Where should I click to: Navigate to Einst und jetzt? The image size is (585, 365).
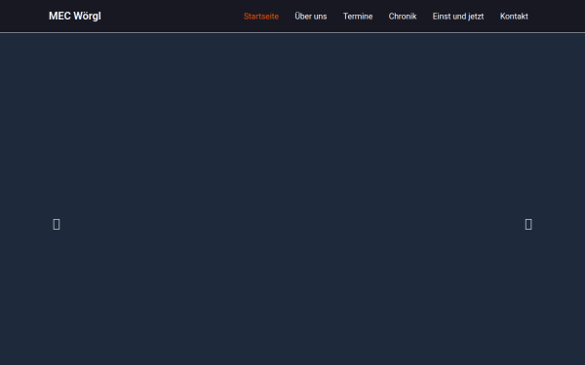[458, 17]
